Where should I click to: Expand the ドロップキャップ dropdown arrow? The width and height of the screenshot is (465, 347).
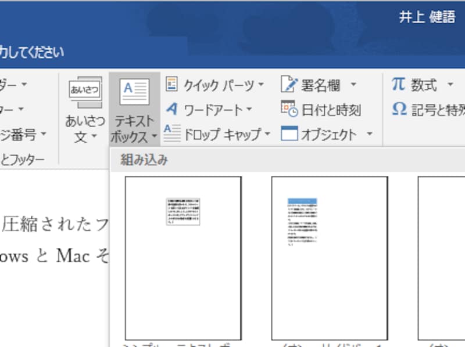coord(266,133)
